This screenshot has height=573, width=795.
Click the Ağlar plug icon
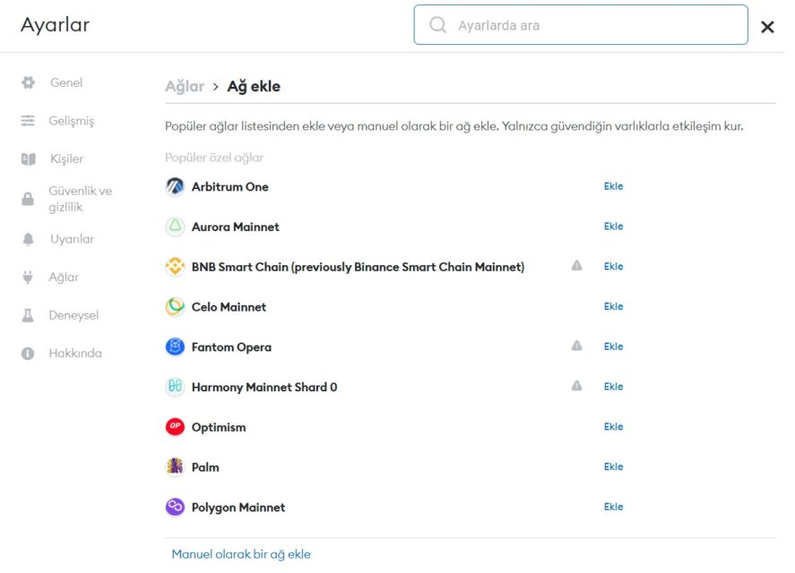pyautogui.click(x=28, y=278)
